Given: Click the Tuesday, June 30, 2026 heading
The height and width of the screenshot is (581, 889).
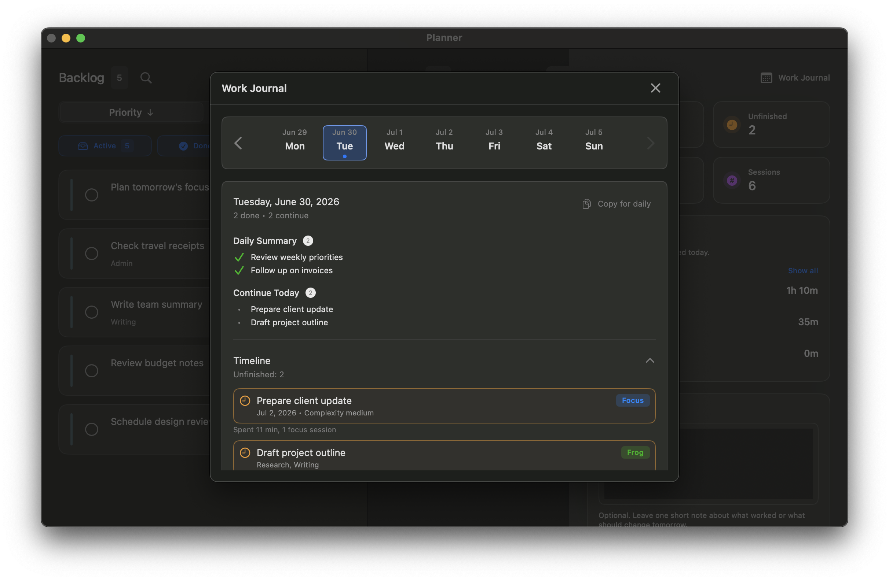Looking at the screenshot, I should (x=286, y=201).
